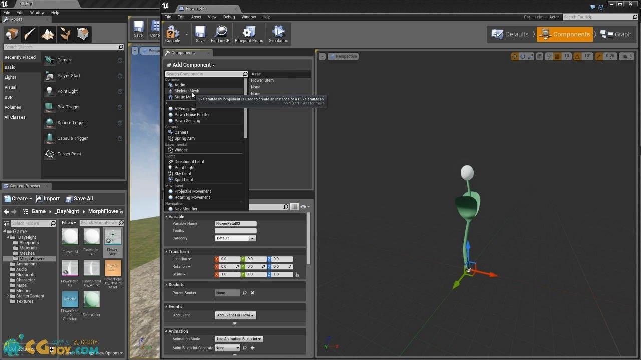
Task: Expand the StarterContent folder
Action: (8, 296)
